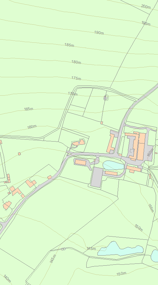Click the small isolated square building at left
158x285 pixels.
[x=19, y=154]
